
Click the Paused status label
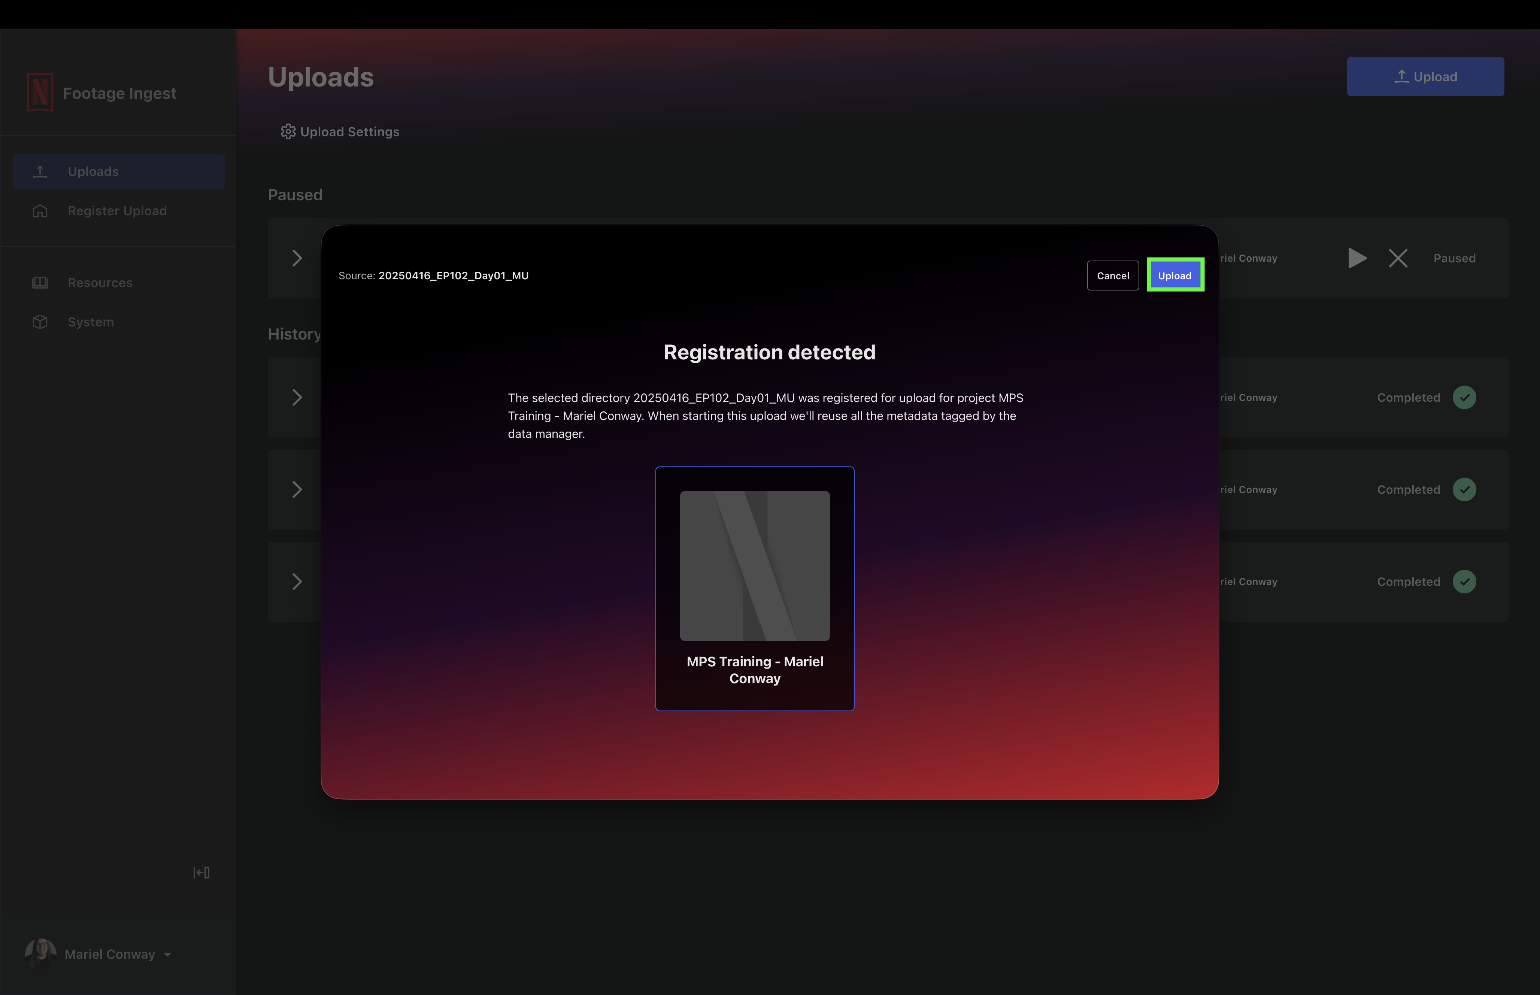click(x=1454, y=258)
